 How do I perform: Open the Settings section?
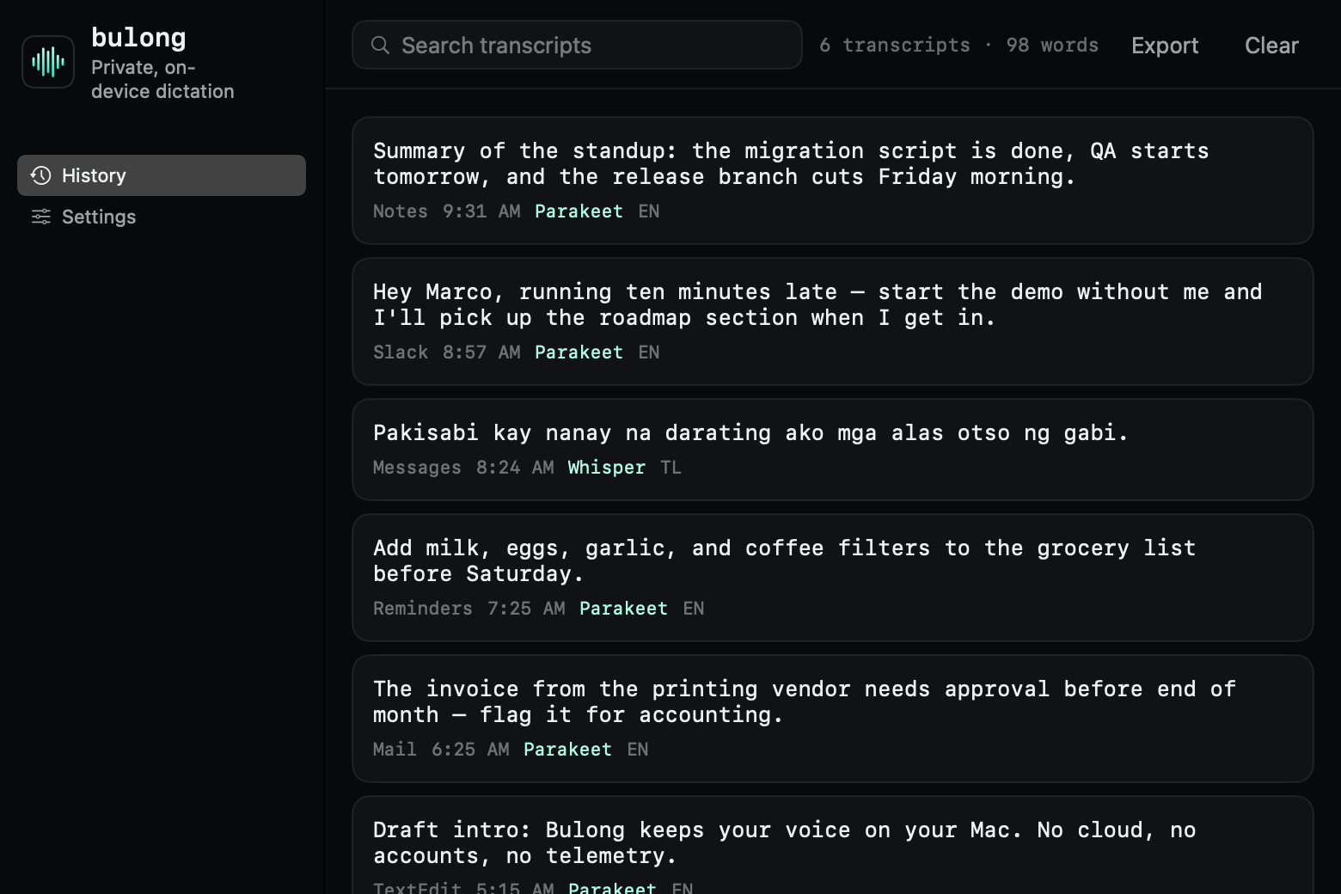click(162, 217)
